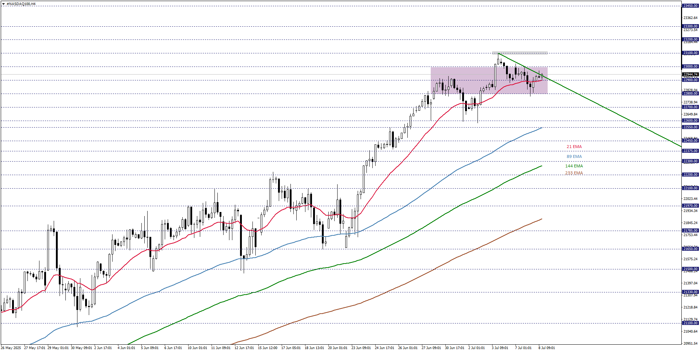Click the 23 Jun 09:01 time label
This screenshot has width=700, height=352.
[x=361, y=348]
